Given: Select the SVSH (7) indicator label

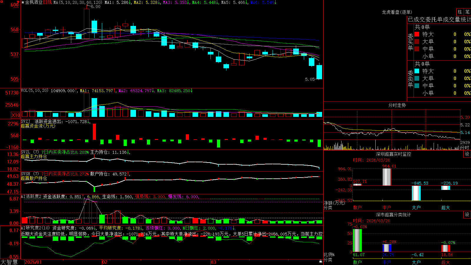Looking at the screenshot, I should click(x=30, y=174).
